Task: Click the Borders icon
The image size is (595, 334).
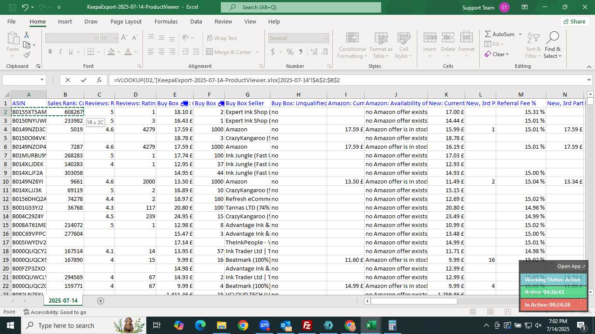Action: (x=90, y=52)
